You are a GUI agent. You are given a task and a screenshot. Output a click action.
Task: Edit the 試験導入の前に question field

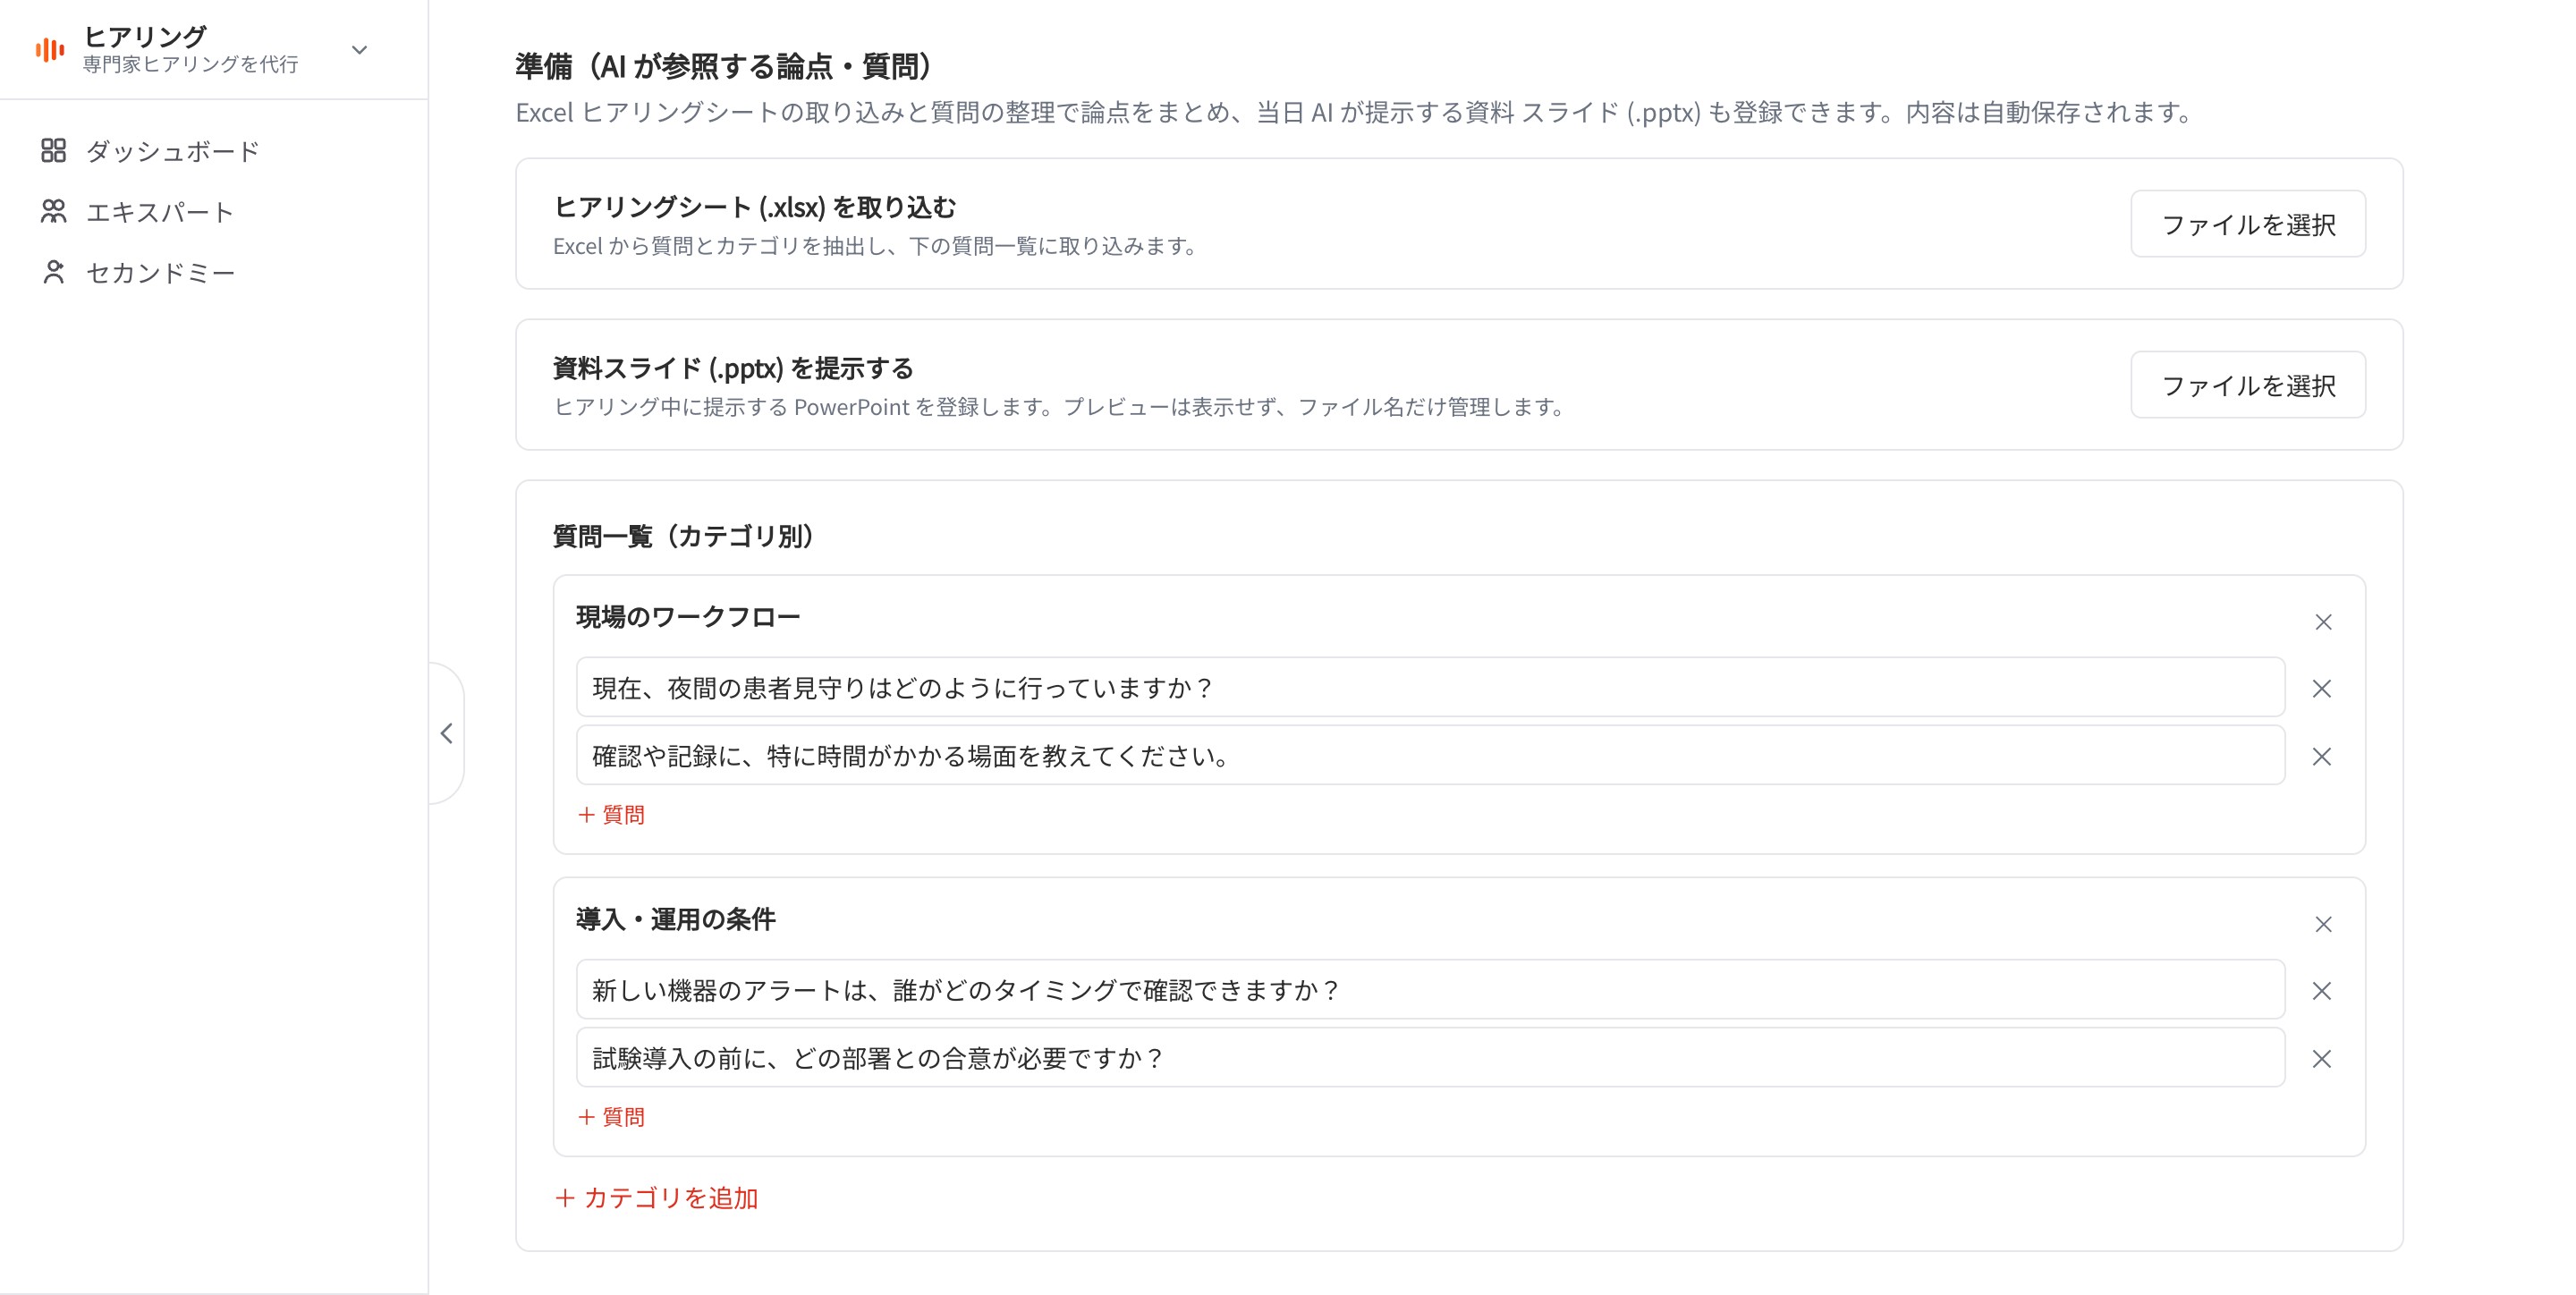1430,1058
